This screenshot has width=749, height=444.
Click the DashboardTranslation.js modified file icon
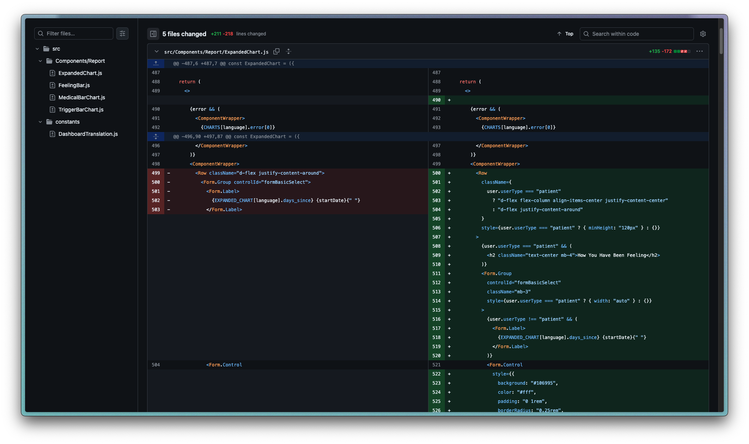click(x=52, y=134)
